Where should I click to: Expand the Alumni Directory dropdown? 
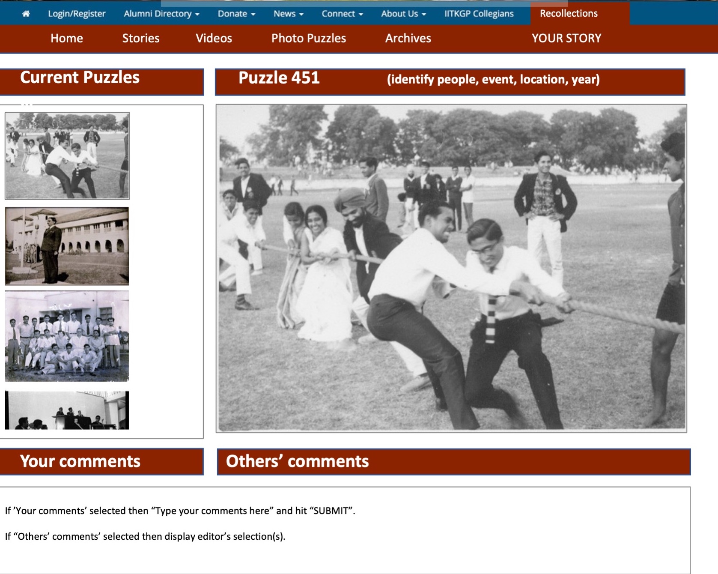point(161,14)
